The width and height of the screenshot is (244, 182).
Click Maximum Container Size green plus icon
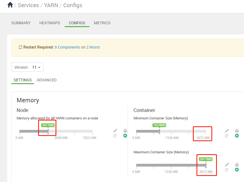point(237,170)
